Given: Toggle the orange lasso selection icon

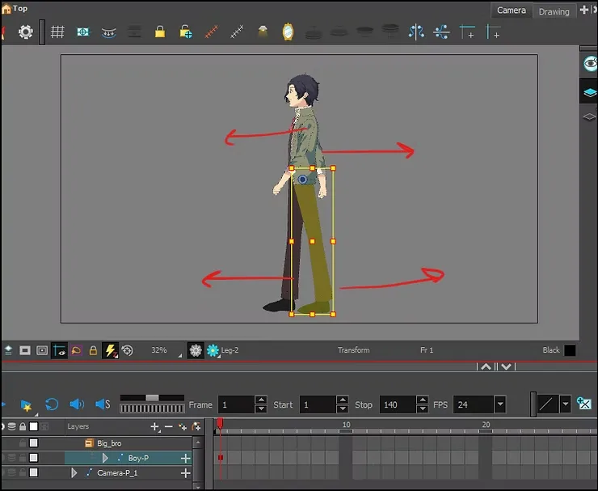Looking at the screenshot, I should coord(76,350).
